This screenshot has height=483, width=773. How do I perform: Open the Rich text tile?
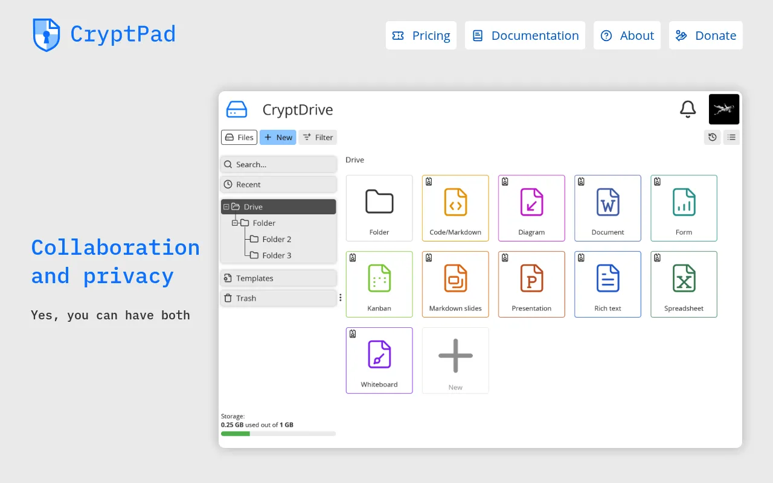click(x=608, y=284)
